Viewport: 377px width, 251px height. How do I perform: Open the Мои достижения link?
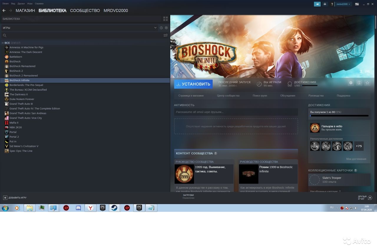pos(356,159)
